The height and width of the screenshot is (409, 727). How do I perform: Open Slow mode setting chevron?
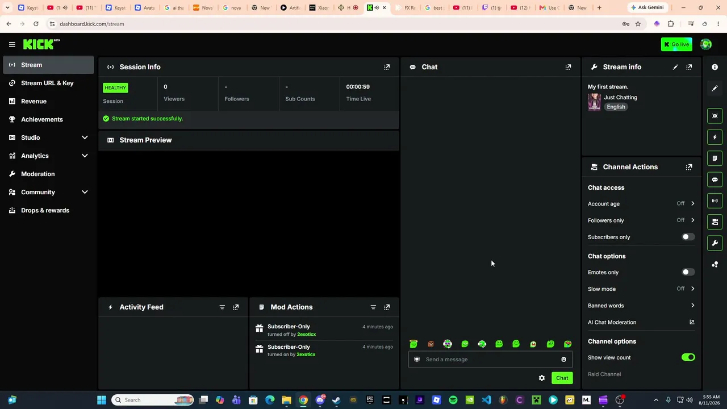click(x=692, y=289)
